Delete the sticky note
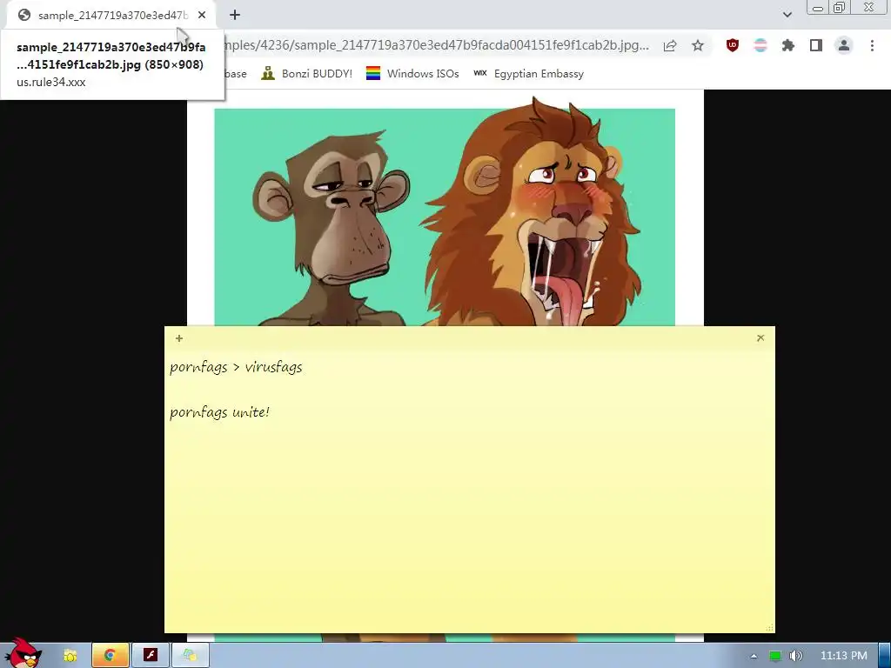The width and height of the screenshot is (891, 668). coord(760,338)
